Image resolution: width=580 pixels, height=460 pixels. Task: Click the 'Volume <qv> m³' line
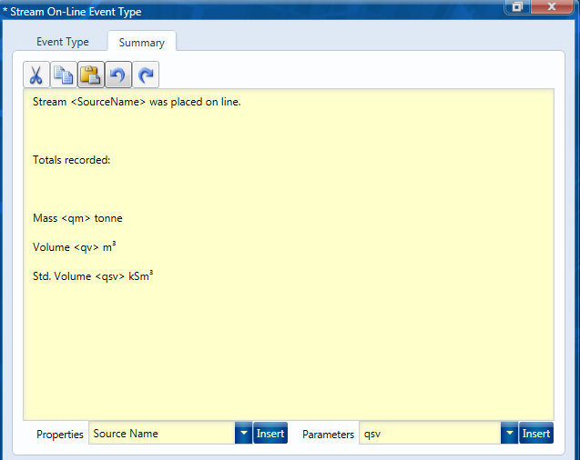(x=75, y=246)
